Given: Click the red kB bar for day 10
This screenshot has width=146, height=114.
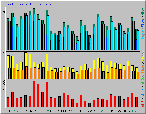Looking at the screenshot, I should 47,95.
